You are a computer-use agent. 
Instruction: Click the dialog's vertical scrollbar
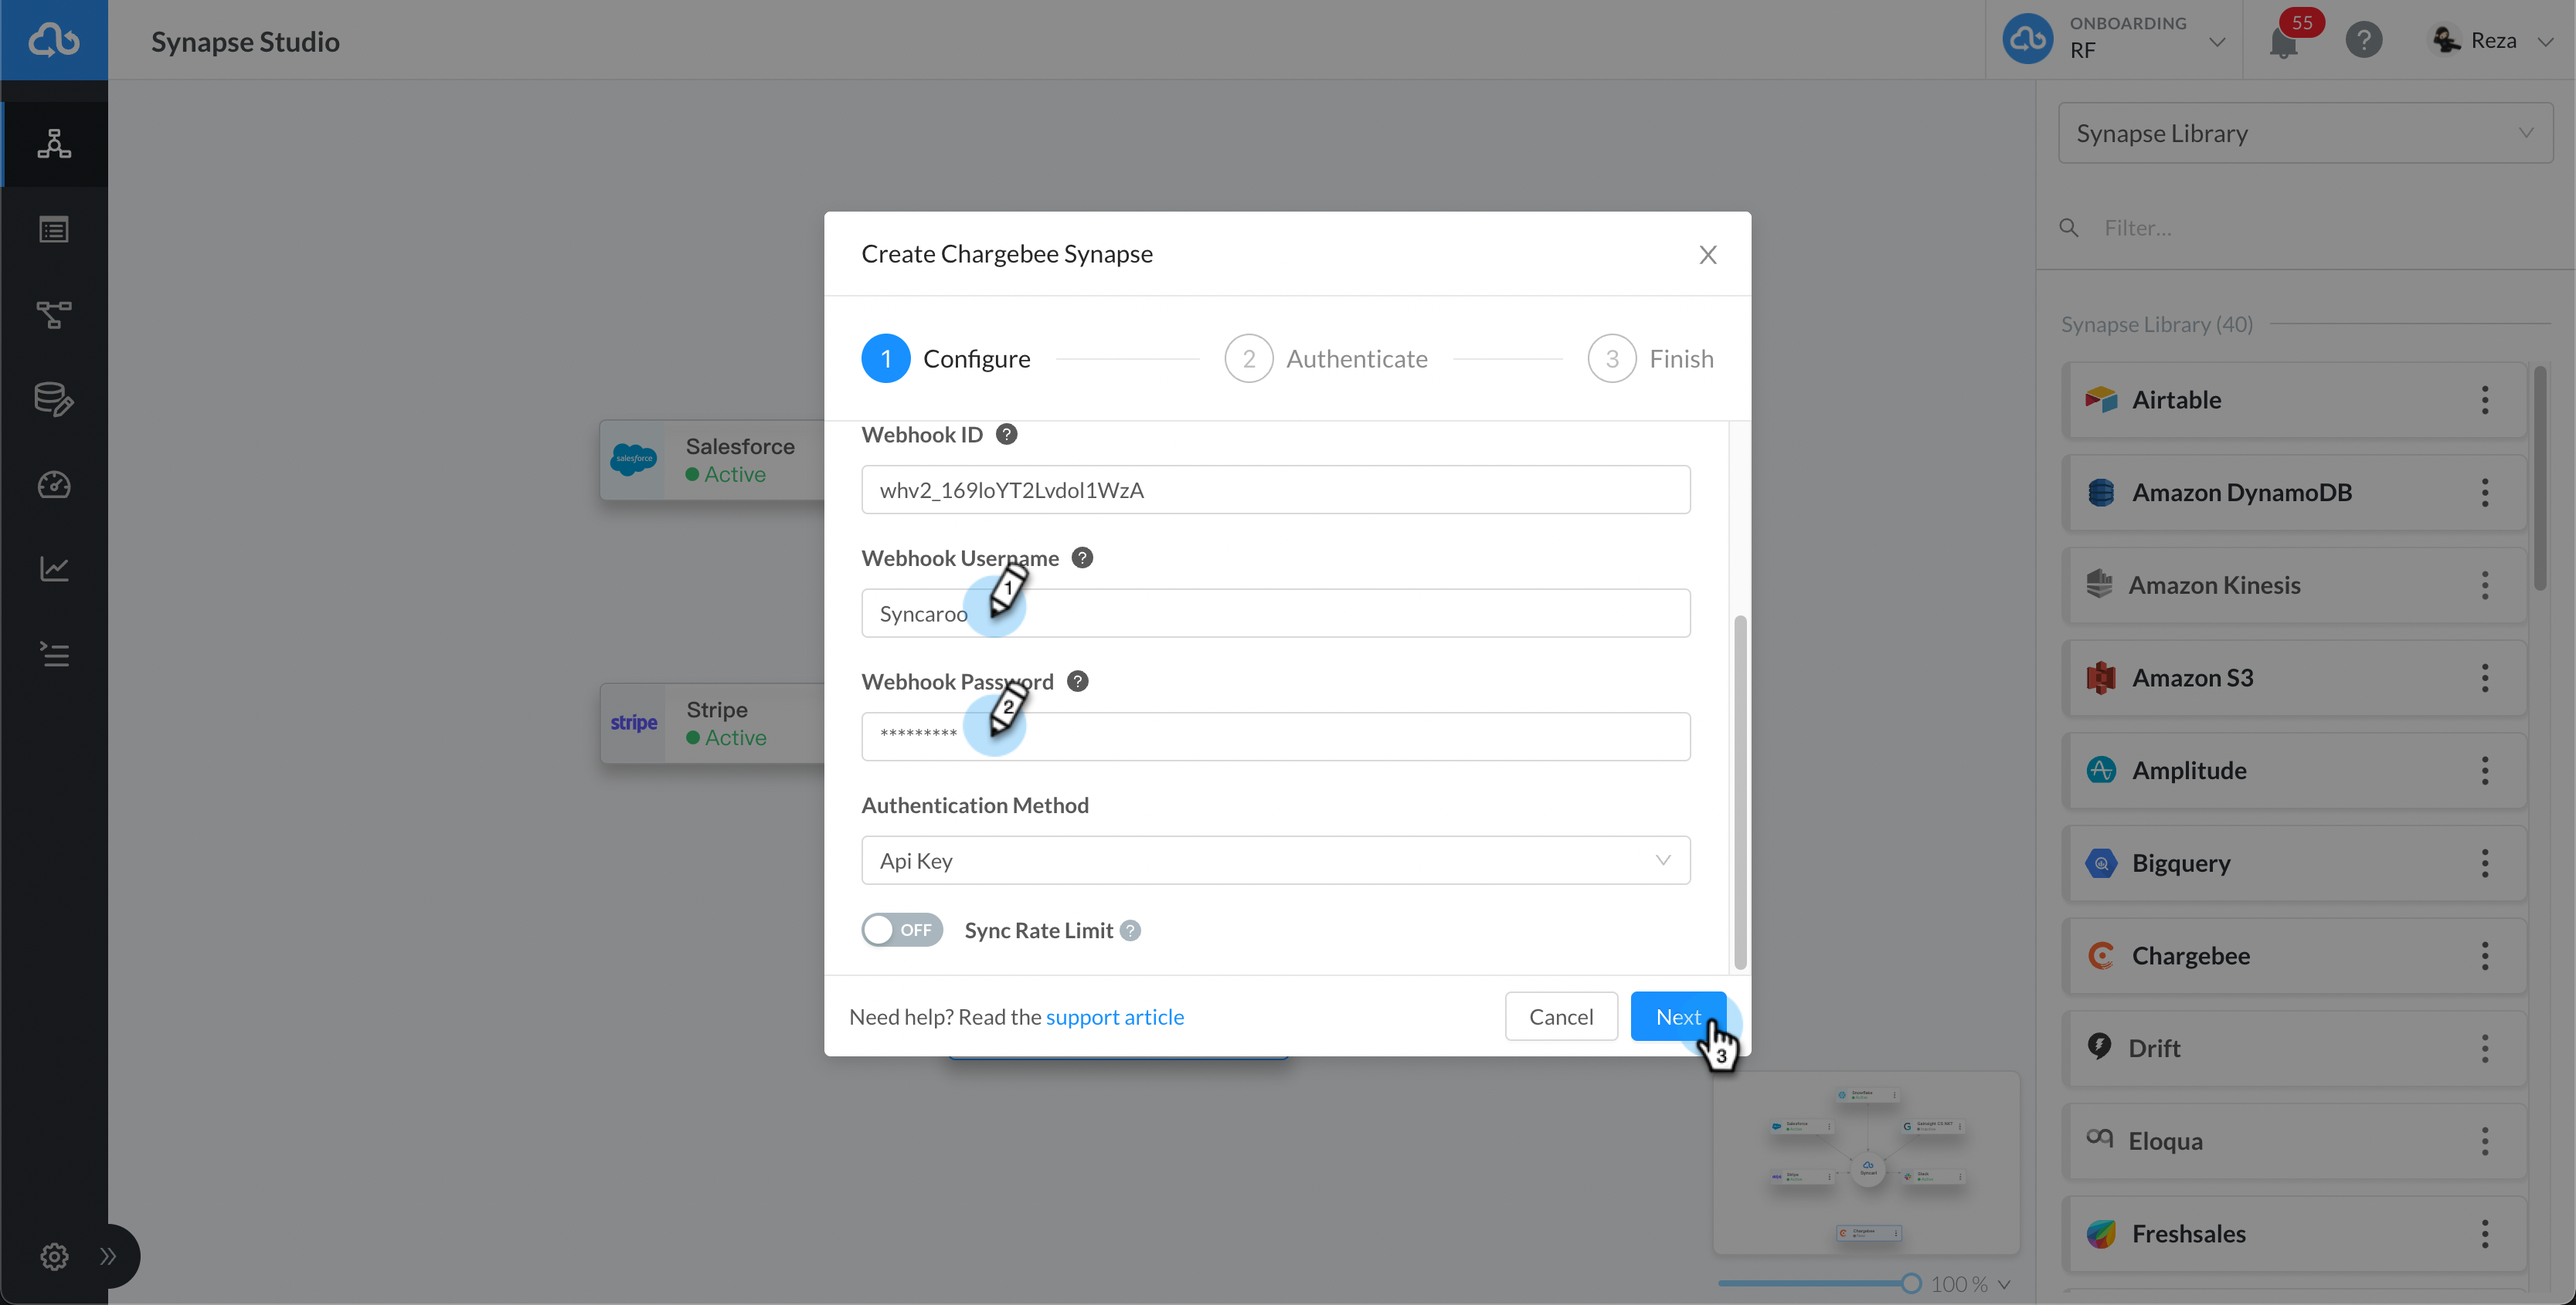point(1740,792)
